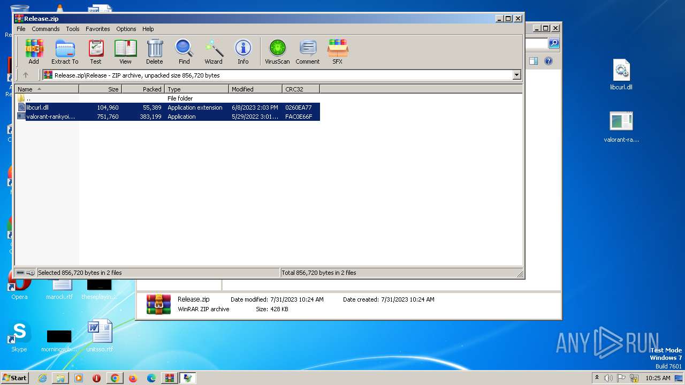The image size is (685, 385).
Task: Open Internet Explorer from the taskbar
Action: 42,378
